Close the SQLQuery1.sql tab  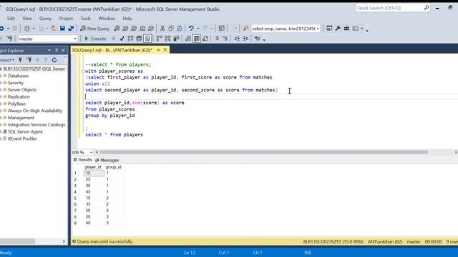tap(165, 50)
